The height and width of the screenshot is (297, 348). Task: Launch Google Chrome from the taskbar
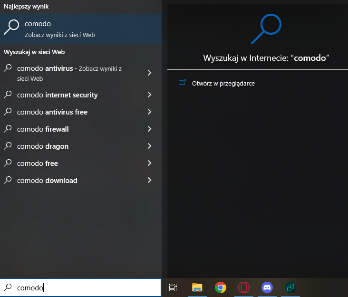220,287
